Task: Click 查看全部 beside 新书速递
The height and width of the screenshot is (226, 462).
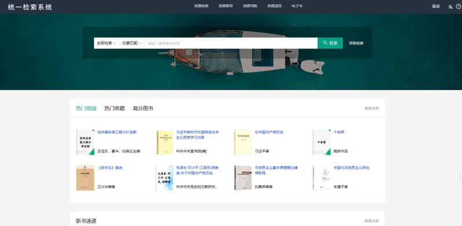Action: [x=372, y=221]
